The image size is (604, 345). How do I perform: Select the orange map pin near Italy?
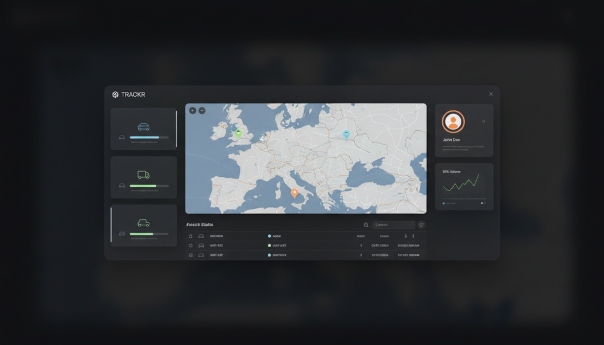[294, 192]
